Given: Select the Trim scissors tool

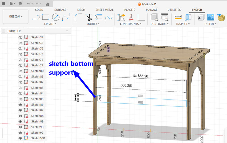Looking at the screenshot, I should [x=89, y=17].
